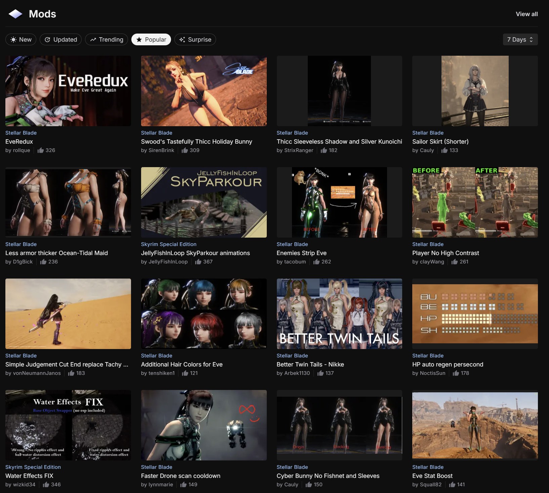This screenshot has height=493, width=549.
Task: Open the Water Effects FIX thumbnail
Action: point(68,425)
